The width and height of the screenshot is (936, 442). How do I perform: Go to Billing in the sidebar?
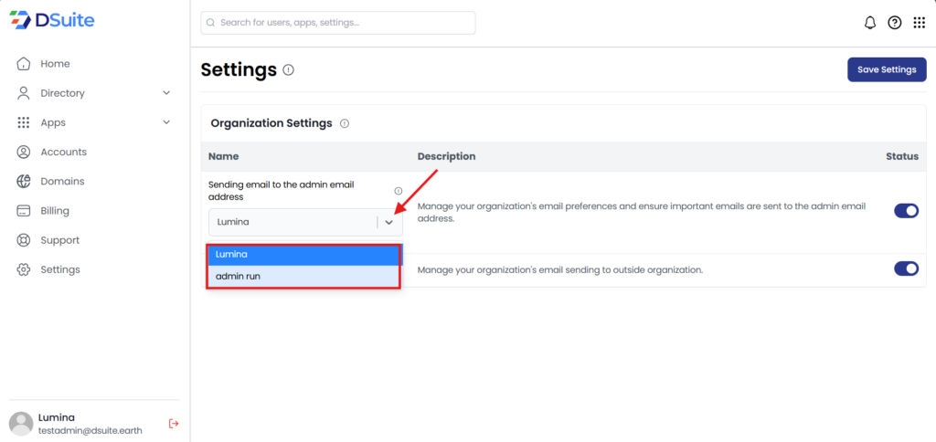tap(55, 211)
